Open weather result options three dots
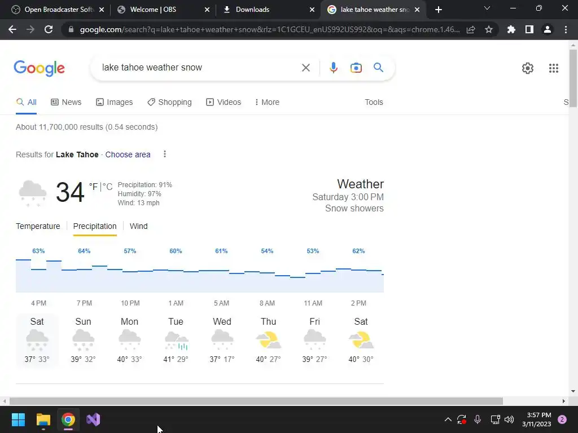The image size is (578, 433). tap(165, 154)
